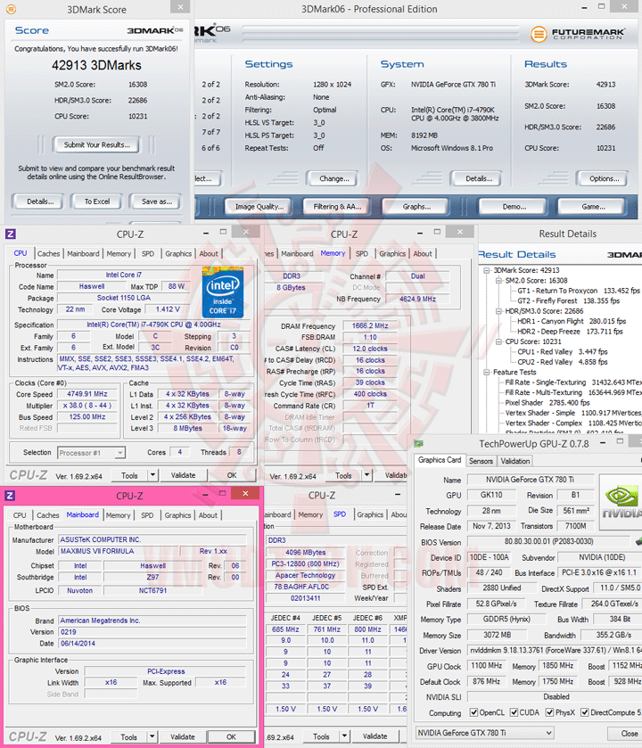
Task: Open Tools dropdown arrow in CPU-Z Memory window
Action: [366, 475]
